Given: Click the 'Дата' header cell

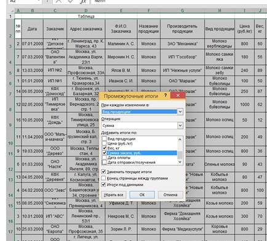Looking at the screenshot, I should coord(33,29).
